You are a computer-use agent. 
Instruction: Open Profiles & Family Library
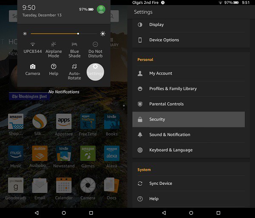191,89
